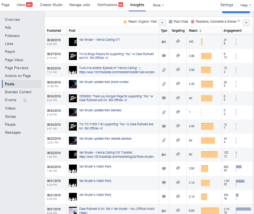Open Videos section in sidebar
Viewport: 254px width, 214px height.
tap(10, 108)
